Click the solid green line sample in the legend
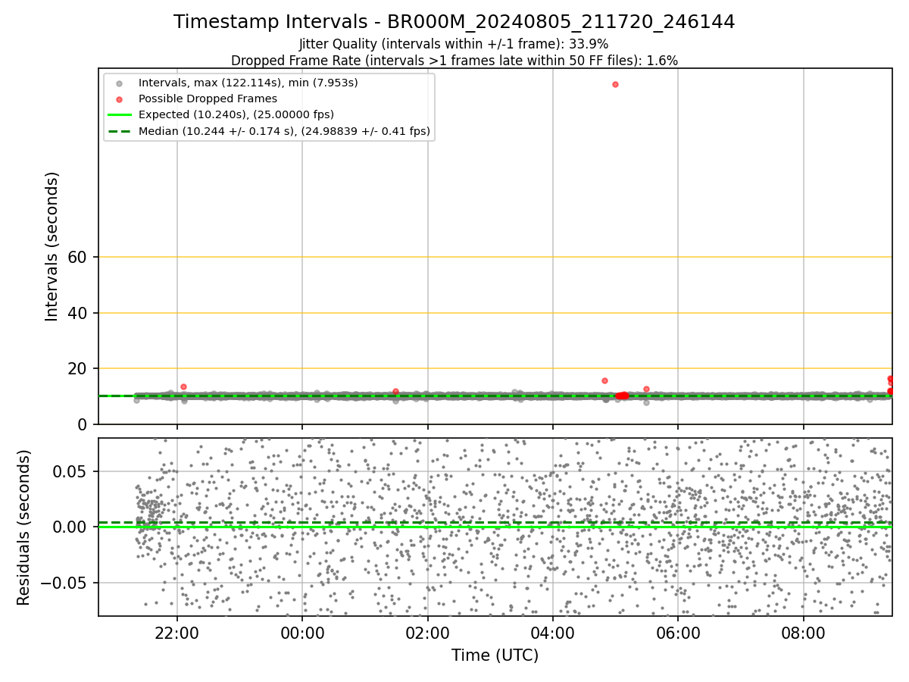This screenshot has height=682, width=909. (120, 115)
